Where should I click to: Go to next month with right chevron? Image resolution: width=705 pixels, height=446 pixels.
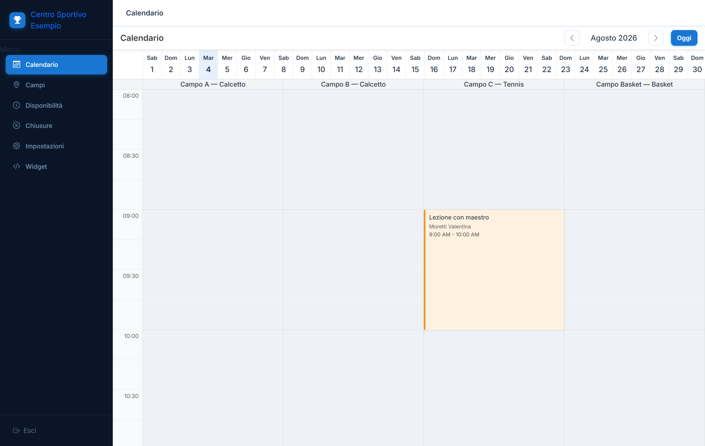coord(655,38)
